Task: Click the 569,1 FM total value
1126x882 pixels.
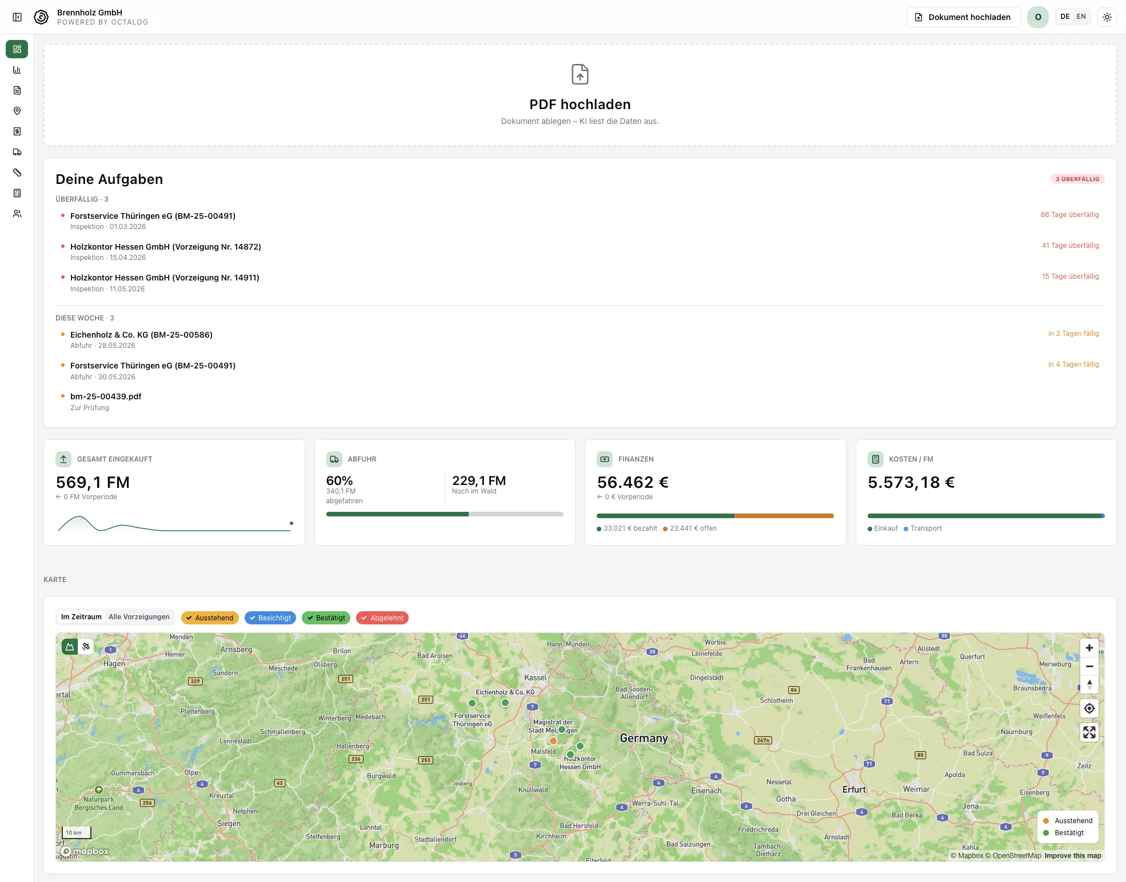Action: [x=93, y=483]
